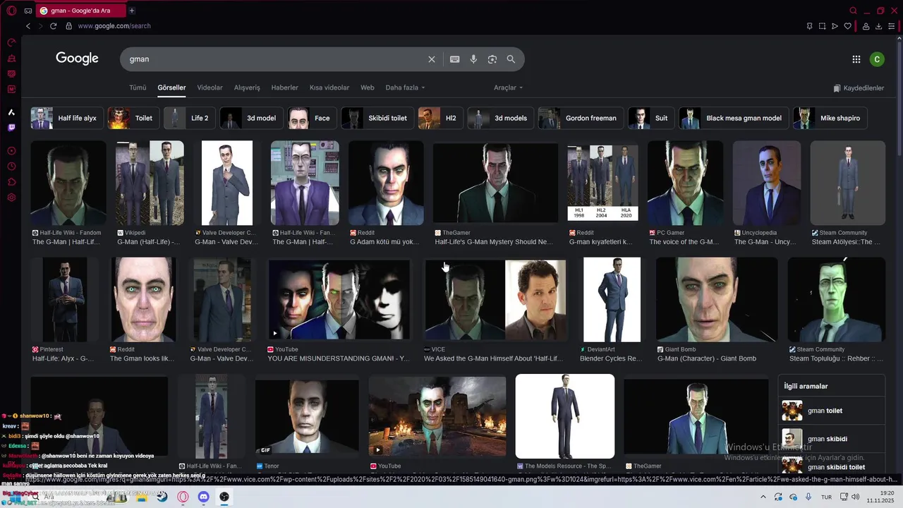
Task: Open Aria AI in Opera sidebar
Action: pyautogui.click(x=11, y=112)
